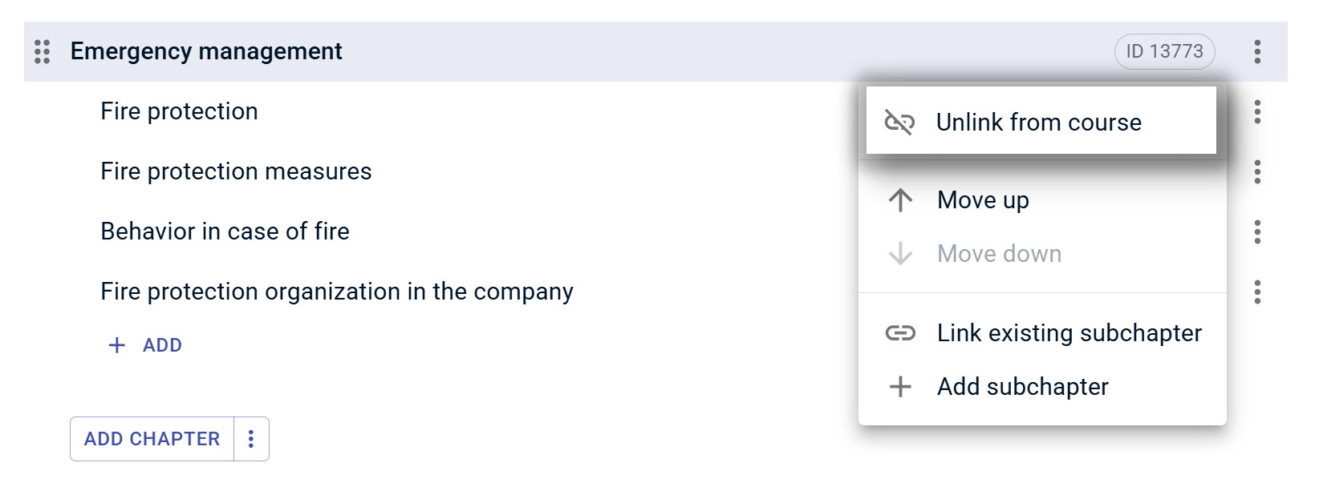Click the plus icon of the ADD action
1319x491 pixels.
pos(116,344)
